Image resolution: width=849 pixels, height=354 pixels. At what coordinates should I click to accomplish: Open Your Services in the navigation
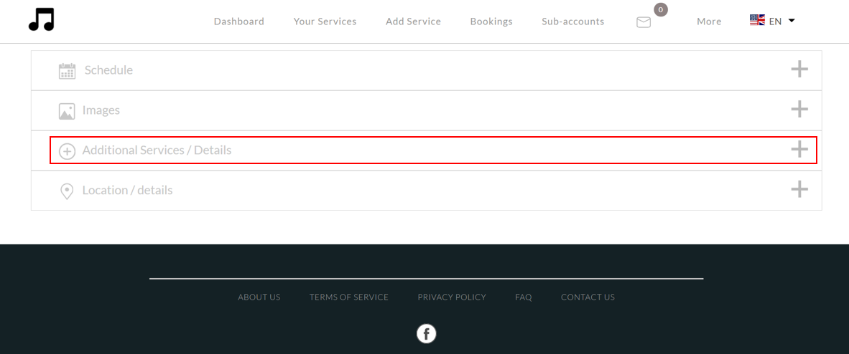pos(325,21)
